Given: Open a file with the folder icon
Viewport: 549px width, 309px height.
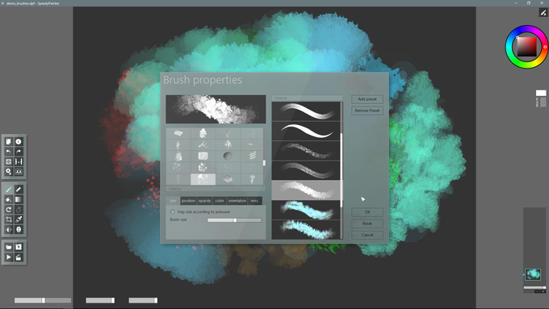Looking at the screenshot, I should 8,247.
